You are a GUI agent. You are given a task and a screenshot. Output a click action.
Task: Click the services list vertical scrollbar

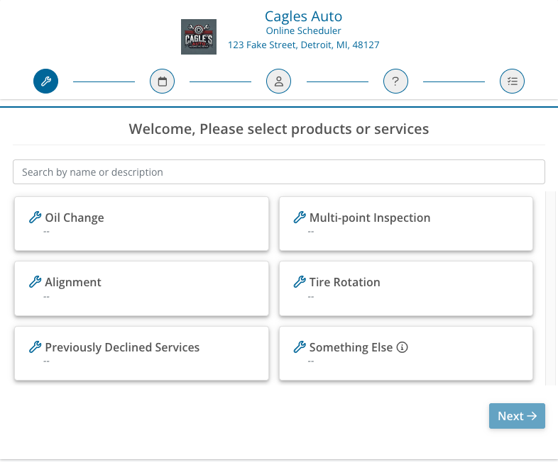550,288
